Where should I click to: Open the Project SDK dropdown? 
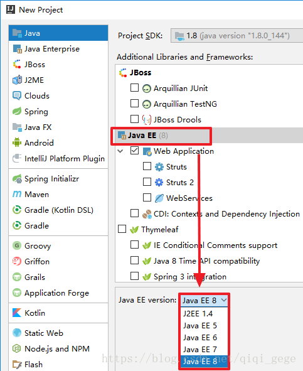coord(237,36)
